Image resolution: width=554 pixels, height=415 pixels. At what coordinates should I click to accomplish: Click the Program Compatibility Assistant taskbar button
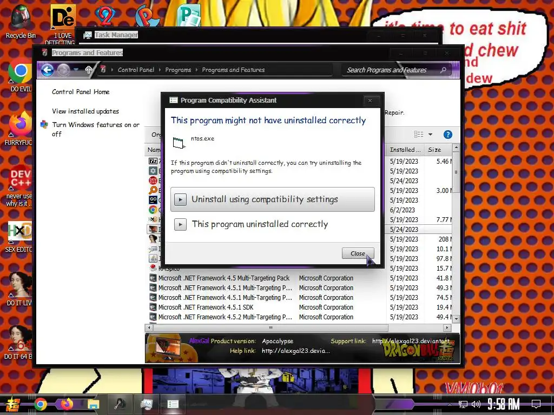point(173,404)
